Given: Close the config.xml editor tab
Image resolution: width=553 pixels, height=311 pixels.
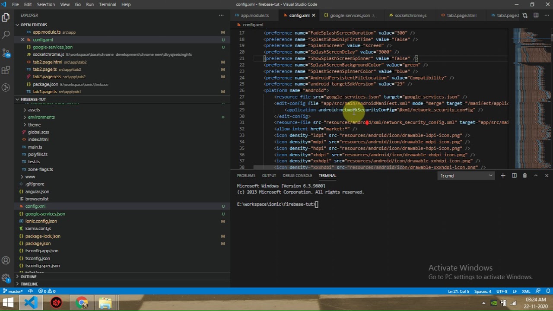Looking at the screenshot, I should 314,16.
